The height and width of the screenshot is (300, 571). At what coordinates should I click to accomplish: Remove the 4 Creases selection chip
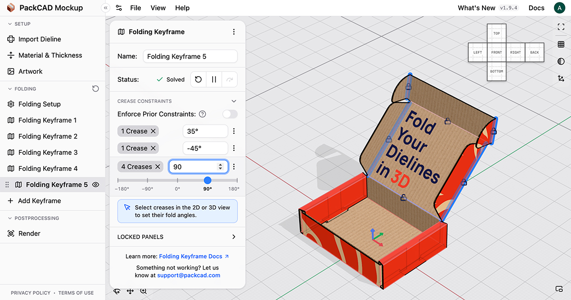[x=158, y=167]
